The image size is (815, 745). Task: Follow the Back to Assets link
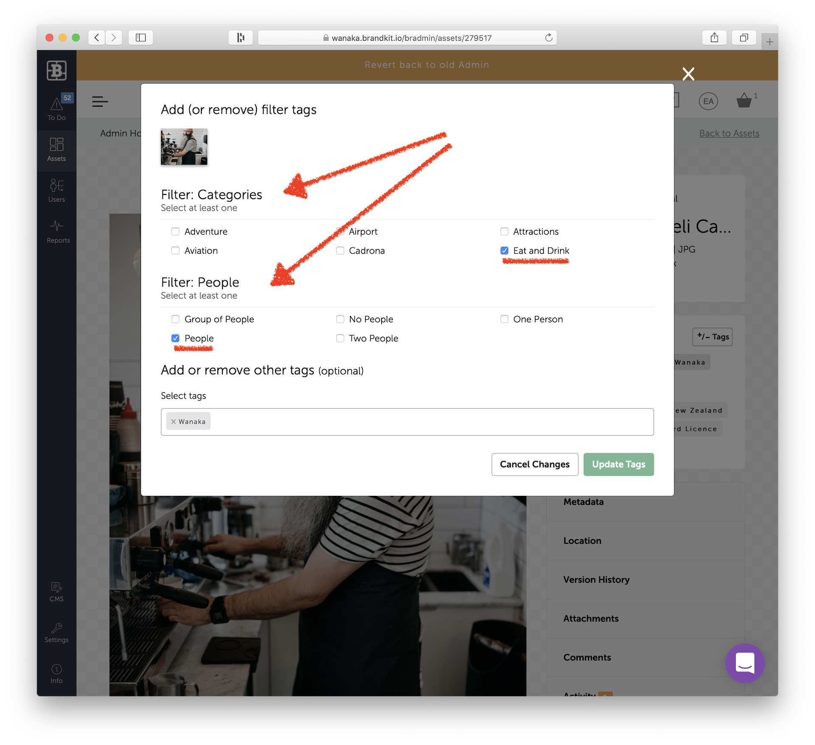point(729,133)
